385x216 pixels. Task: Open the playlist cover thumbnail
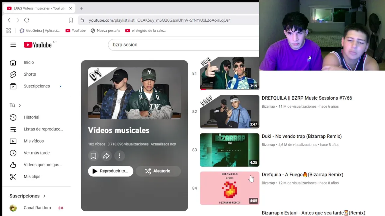[134, 93]
